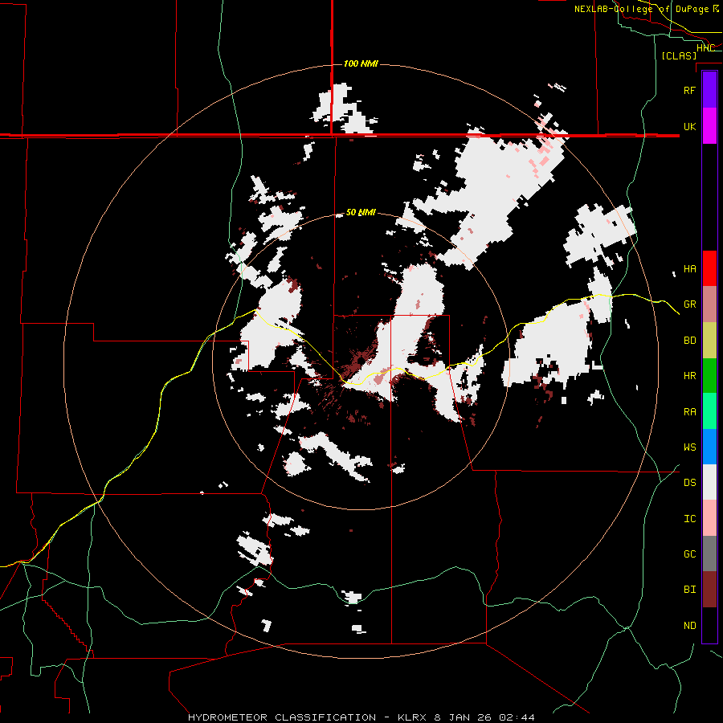723x723 pixels.
Task: Click the 'ND' legend label
Action: 689,626
